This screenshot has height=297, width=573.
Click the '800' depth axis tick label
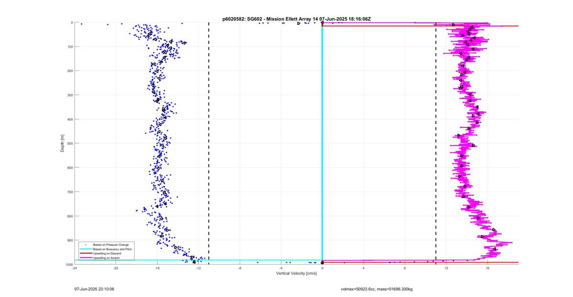pos(69,216)
